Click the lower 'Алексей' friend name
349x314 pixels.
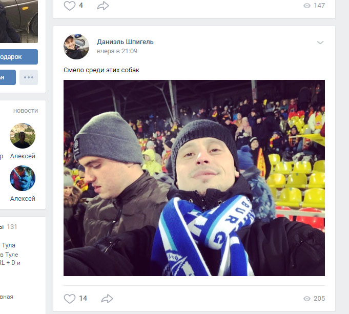click(x=23, y=199)
